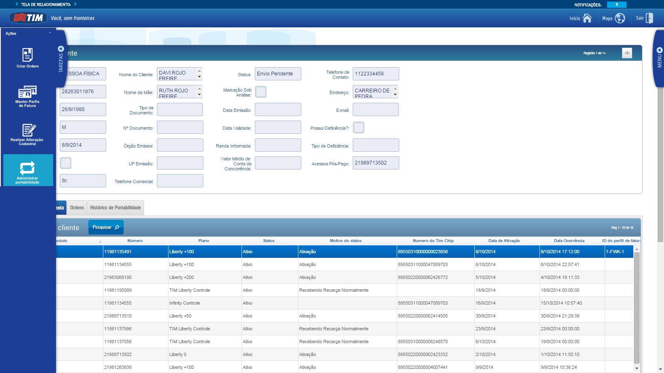Viewport: 664px width, 373px height.
Task: Click the Data Emissão field
Action: point(278,109)
